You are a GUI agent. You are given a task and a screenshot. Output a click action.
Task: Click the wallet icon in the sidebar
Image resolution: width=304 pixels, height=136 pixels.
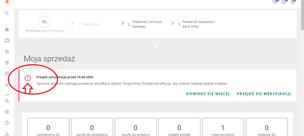(7, 41)
